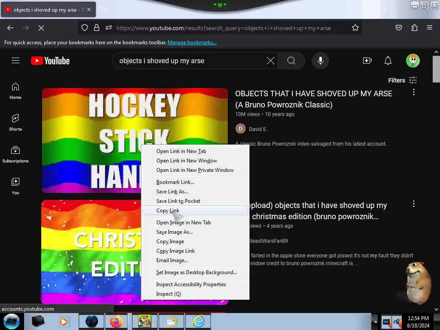
Task: Open the Christmas Edition video thumbnail
Action: (x=92, y=252)
